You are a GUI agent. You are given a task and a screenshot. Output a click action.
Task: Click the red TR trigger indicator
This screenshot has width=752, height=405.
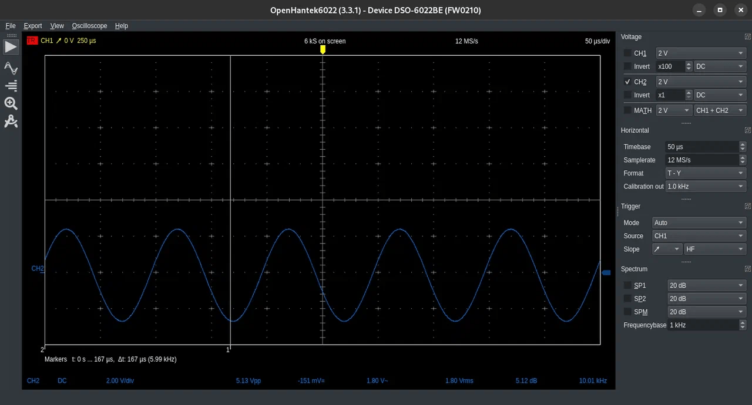[x=32, y=41]
